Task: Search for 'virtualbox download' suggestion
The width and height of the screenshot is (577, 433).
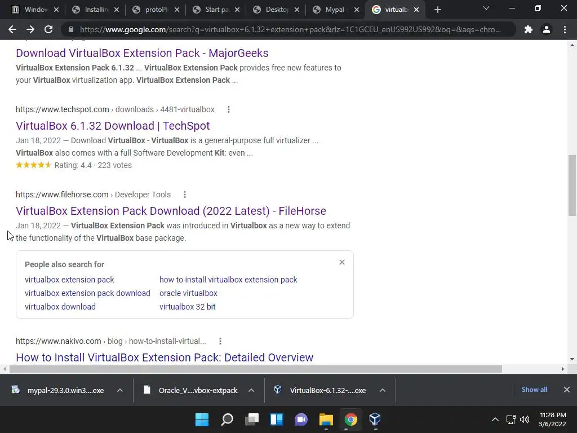Action: (60, 307)
